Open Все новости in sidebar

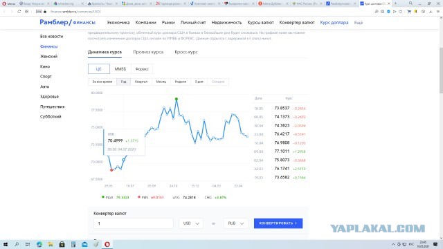(51, 37)
